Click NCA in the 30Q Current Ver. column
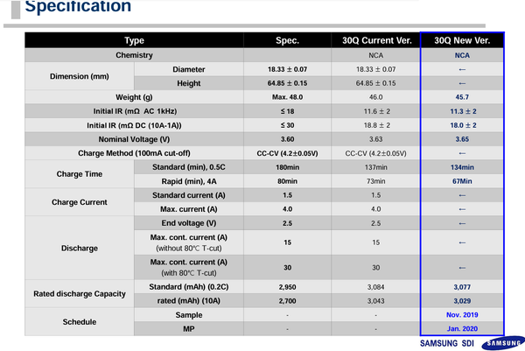 [x=376, y=55]
